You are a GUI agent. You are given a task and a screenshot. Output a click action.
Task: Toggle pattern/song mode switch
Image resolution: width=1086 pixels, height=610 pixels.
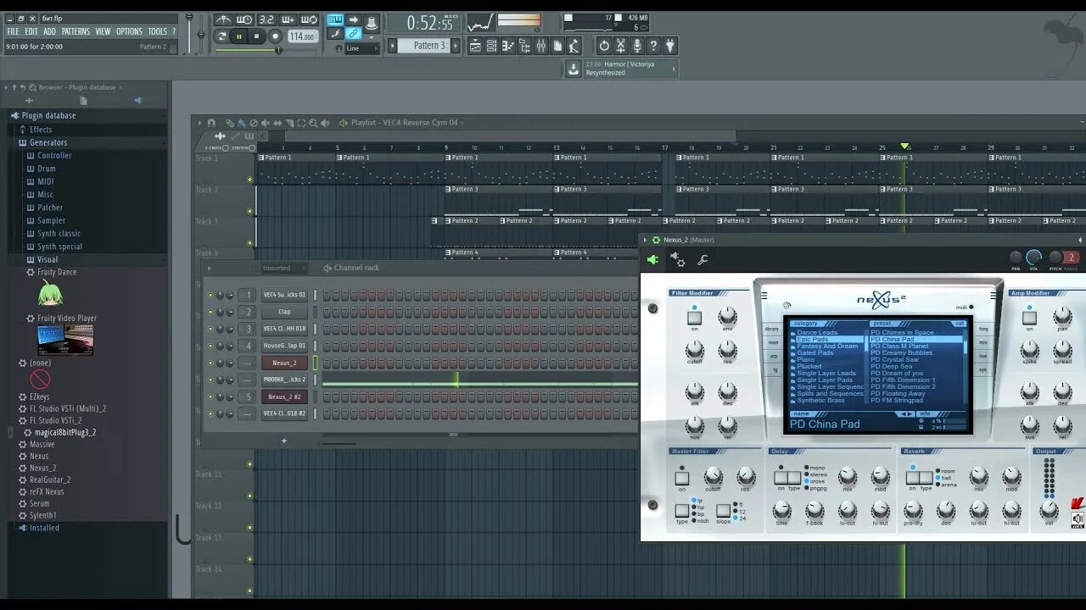coord(221,36)
